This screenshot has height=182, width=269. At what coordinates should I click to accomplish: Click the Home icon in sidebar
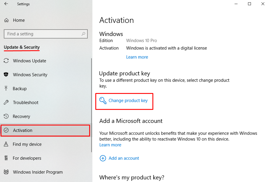point(6,20)
